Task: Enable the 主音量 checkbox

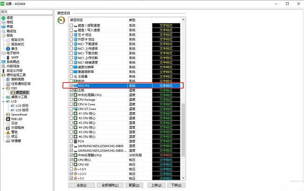Action: pyautogui.click(x=72, y=76)
